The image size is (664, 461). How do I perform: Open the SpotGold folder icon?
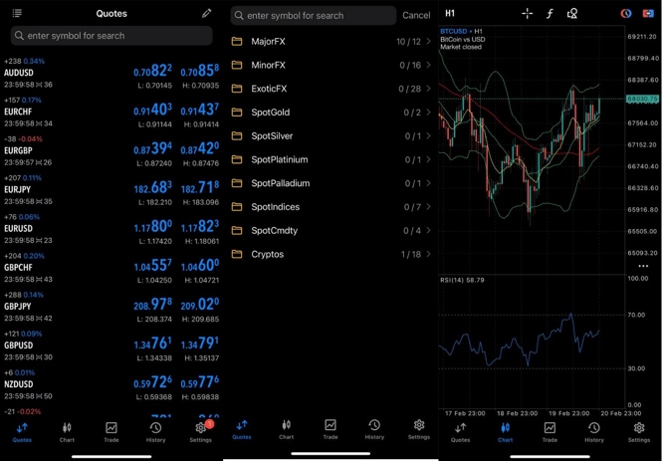tap(237, 113)
